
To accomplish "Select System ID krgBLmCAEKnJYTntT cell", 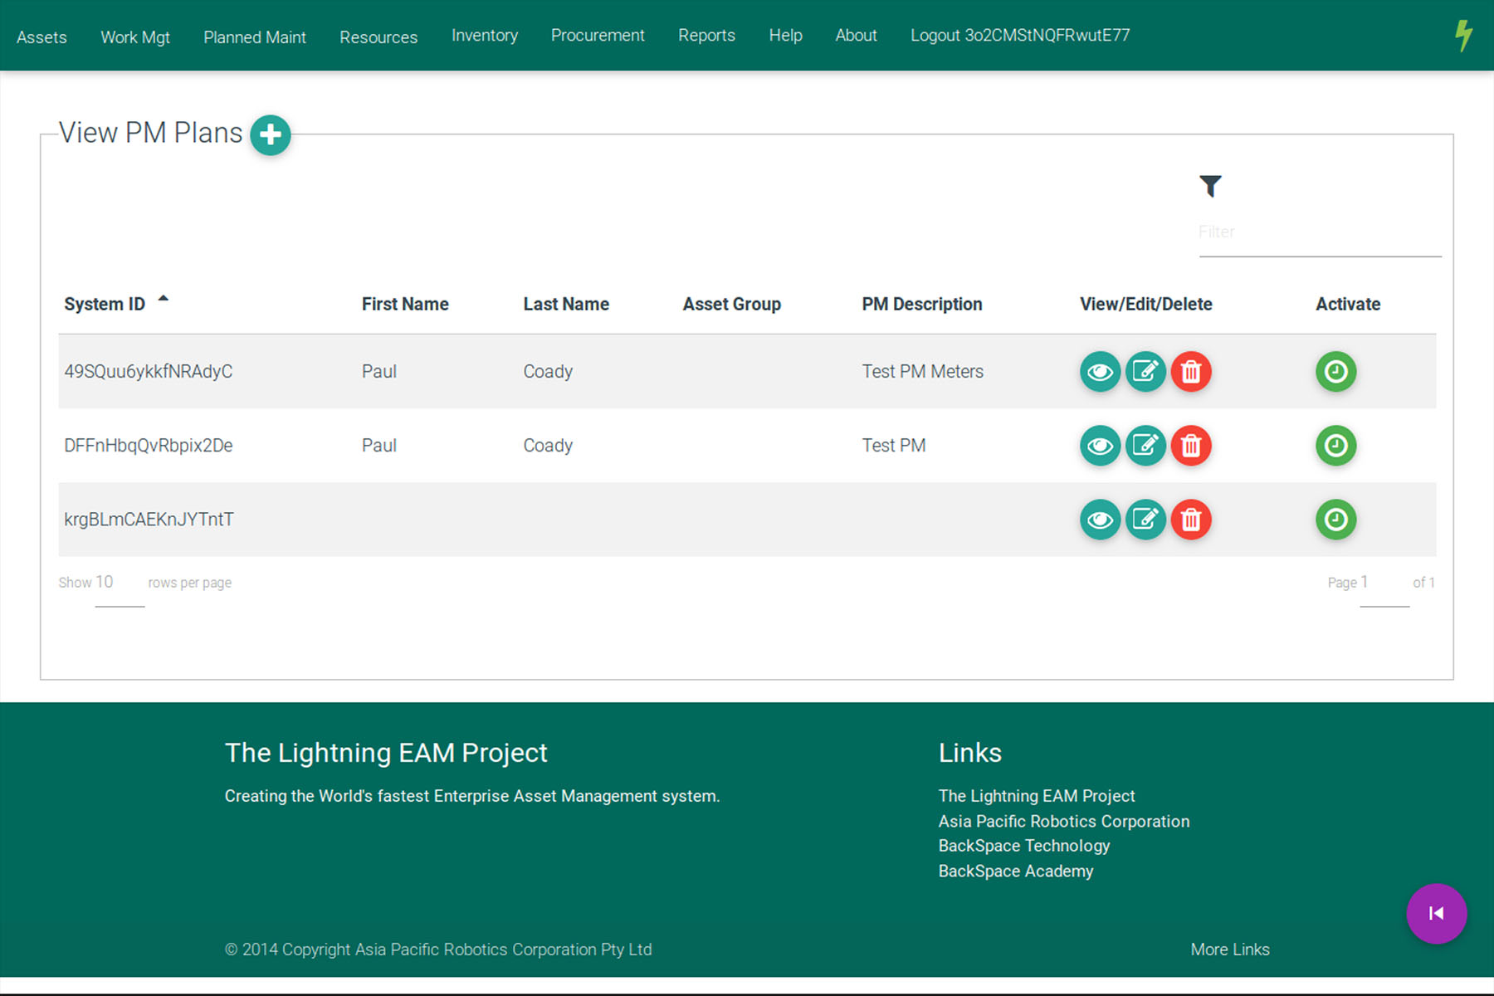I will tap(149, 520).
